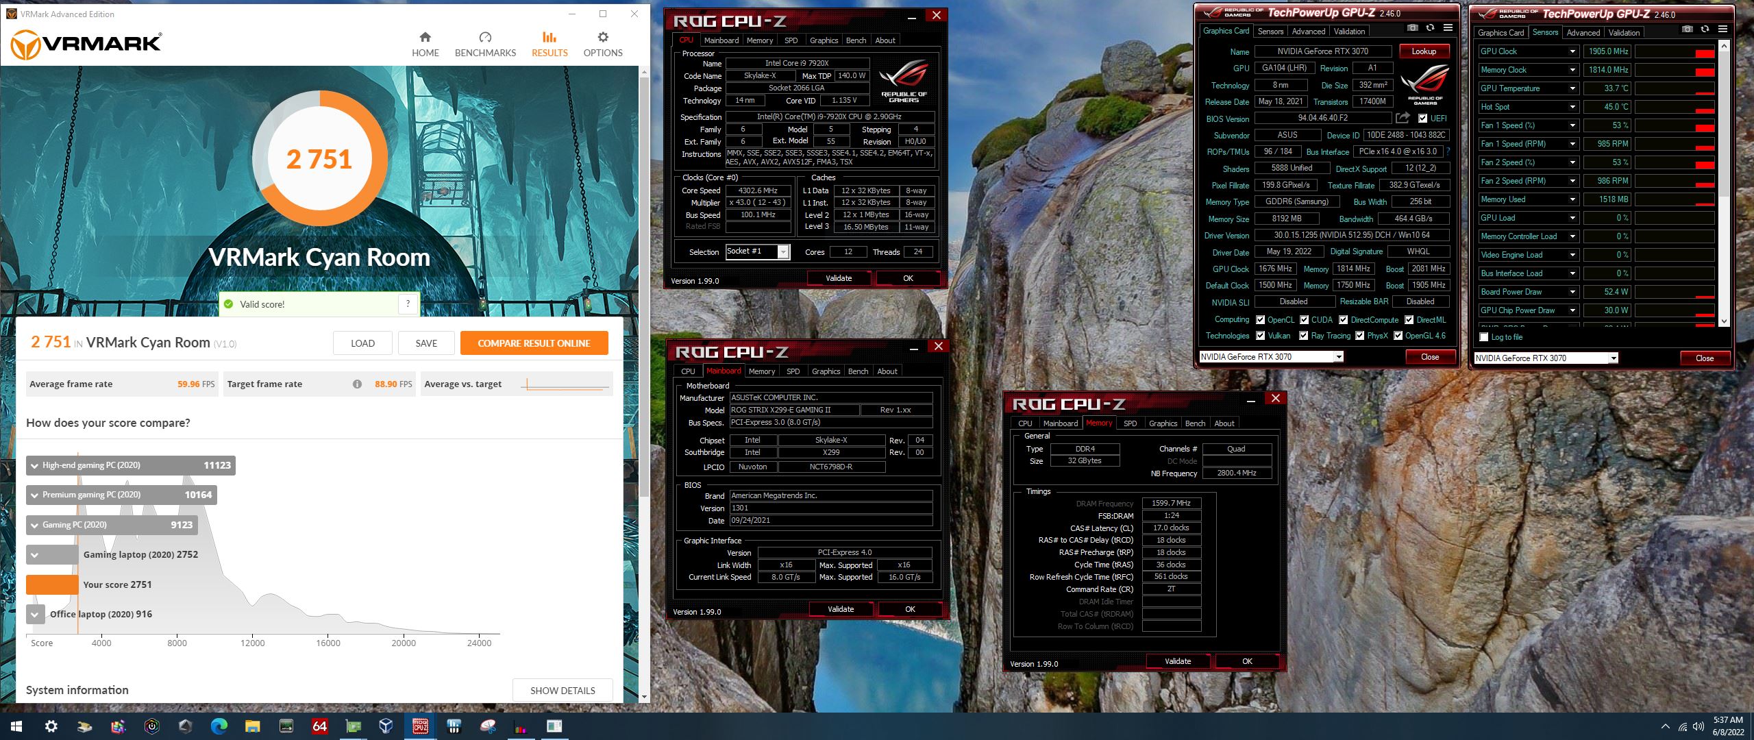The height and width of the screenshot is (740, 1754).
Task: Click SHOW DETAILS for System information
Action: click(563, 691)
